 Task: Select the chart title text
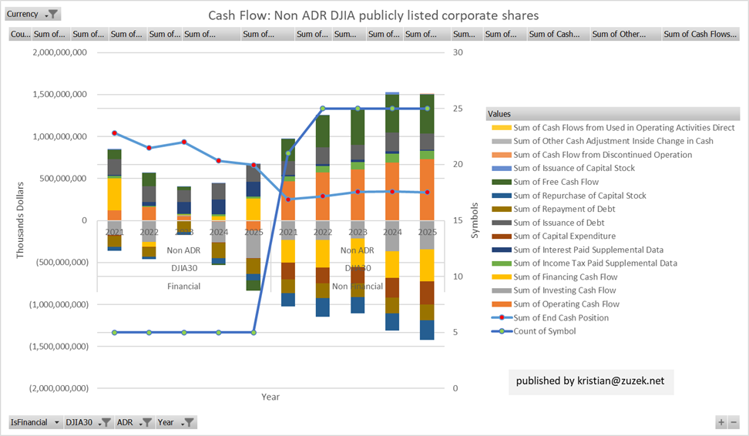(374, 15)
